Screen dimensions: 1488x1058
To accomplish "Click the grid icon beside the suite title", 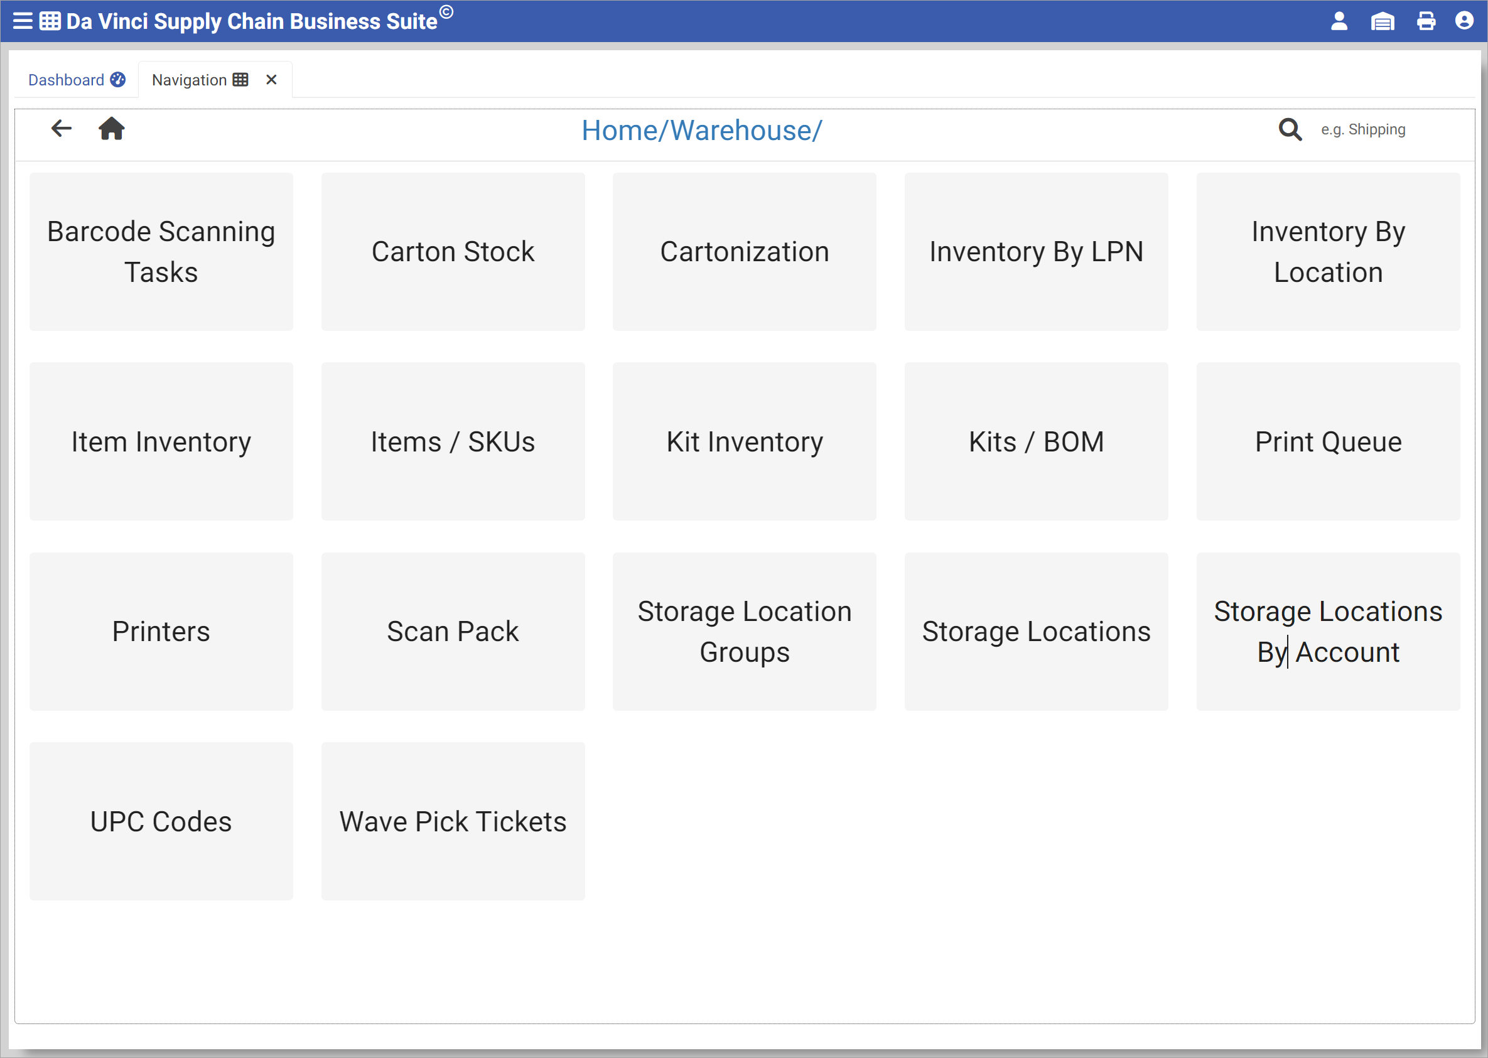I will click(49, 21).
